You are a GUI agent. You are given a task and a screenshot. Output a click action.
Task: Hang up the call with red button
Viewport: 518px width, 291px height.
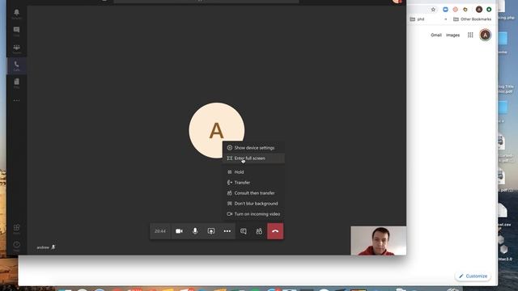[x=275, y=231]
